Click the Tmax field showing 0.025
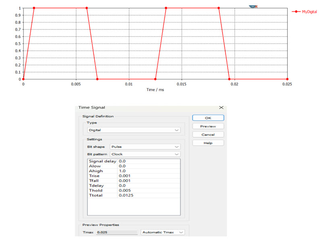 116,232
